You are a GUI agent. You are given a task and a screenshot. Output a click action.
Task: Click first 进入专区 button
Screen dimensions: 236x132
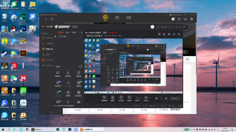pos(78,110)
